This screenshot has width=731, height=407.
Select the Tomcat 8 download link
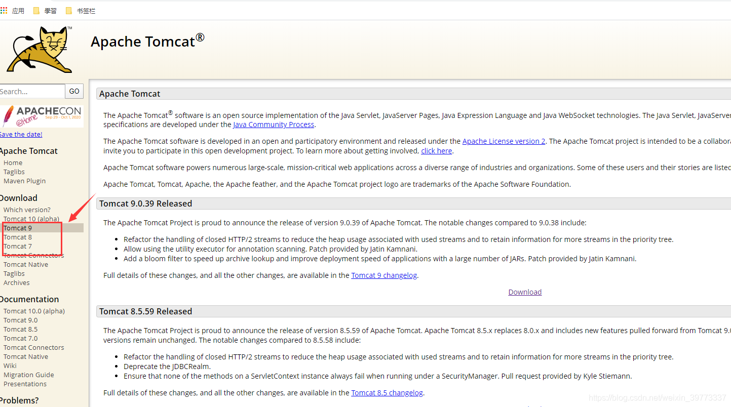(18, 237)
